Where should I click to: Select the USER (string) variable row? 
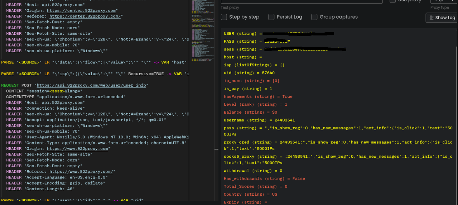[x=279, y=33]
